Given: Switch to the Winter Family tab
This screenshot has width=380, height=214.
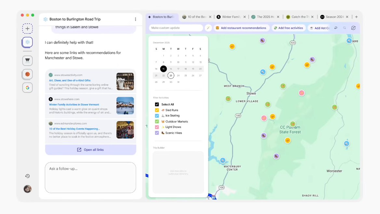Looking at the screenshot, I should 231,17.
